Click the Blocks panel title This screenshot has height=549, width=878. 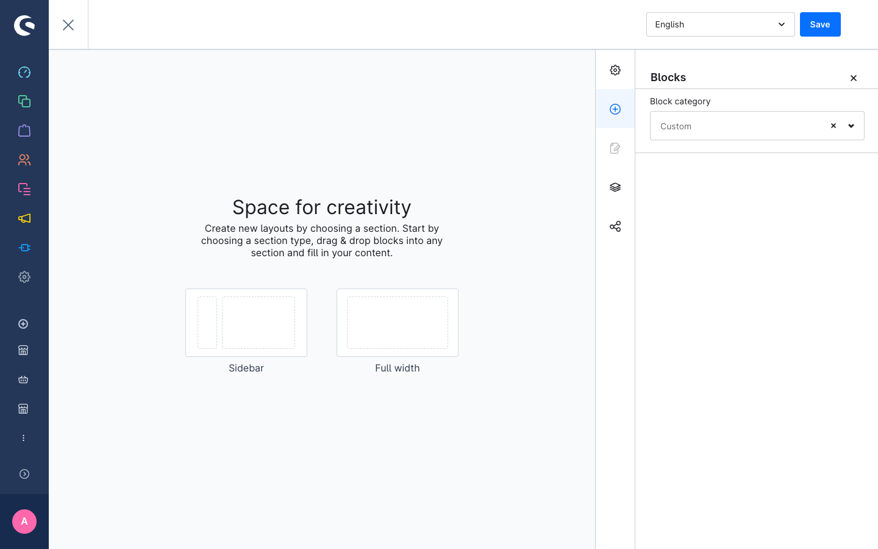coord(668,77)
